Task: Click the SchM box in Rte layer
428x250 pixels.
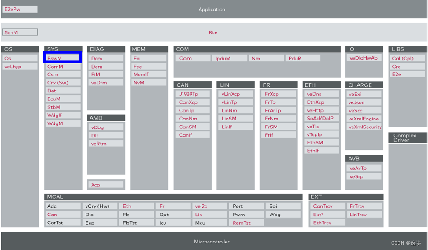Action: (x=20, y=32)
